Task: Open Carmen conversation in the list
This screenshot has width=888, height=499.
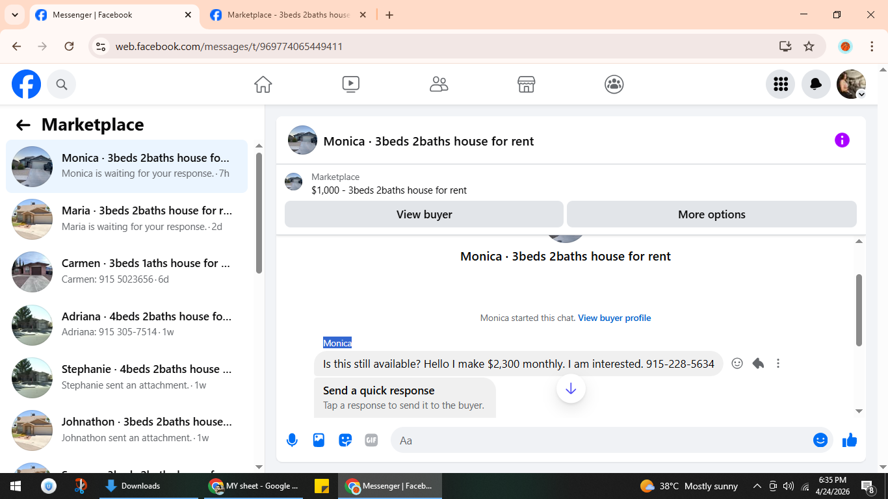Action: click(x=127, y=272)
